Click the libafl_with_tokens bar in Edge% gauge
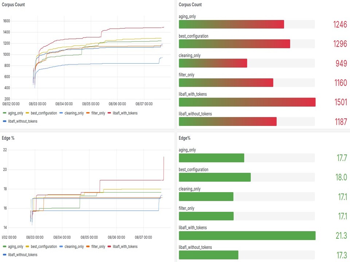This screenshot has width=350, height=262. click(247, 236)
